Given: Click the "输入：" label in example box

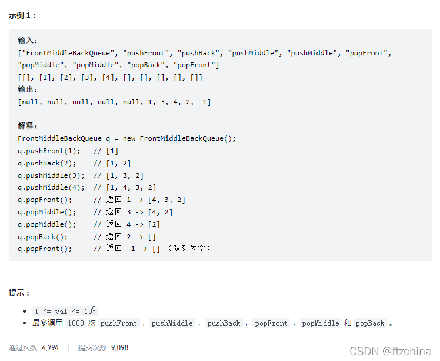Looking at the screenshot, I should [28, 41].
